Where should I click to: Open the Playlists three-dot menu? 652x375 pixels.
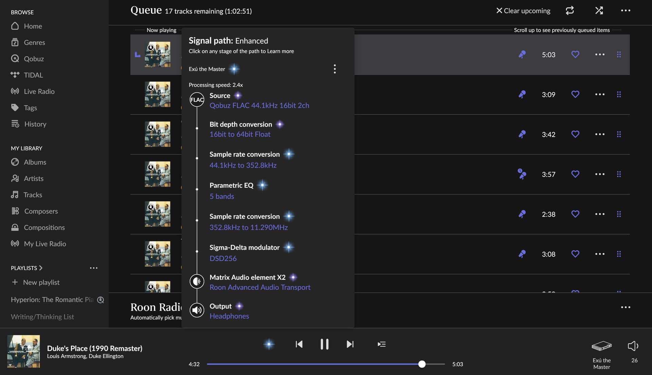pos(94,268)
